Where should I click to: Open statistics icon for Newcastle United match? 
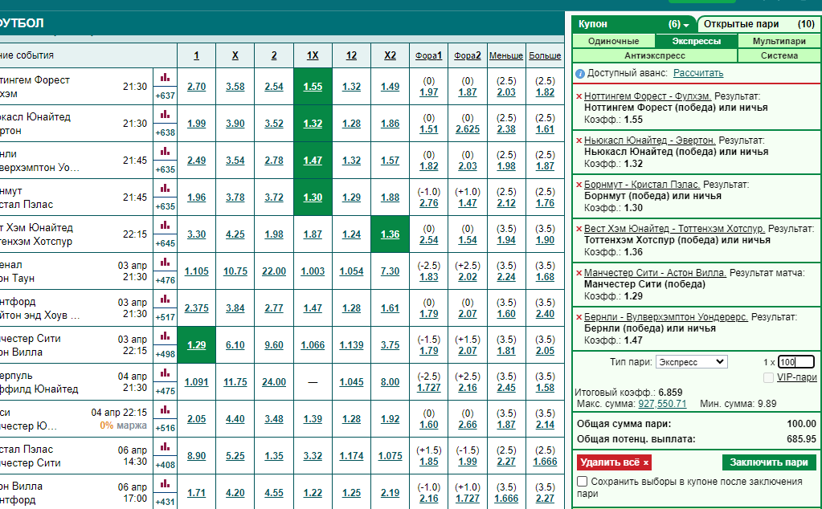click(166, 115)
